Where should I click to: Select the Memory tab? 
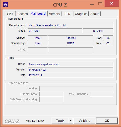54,14
